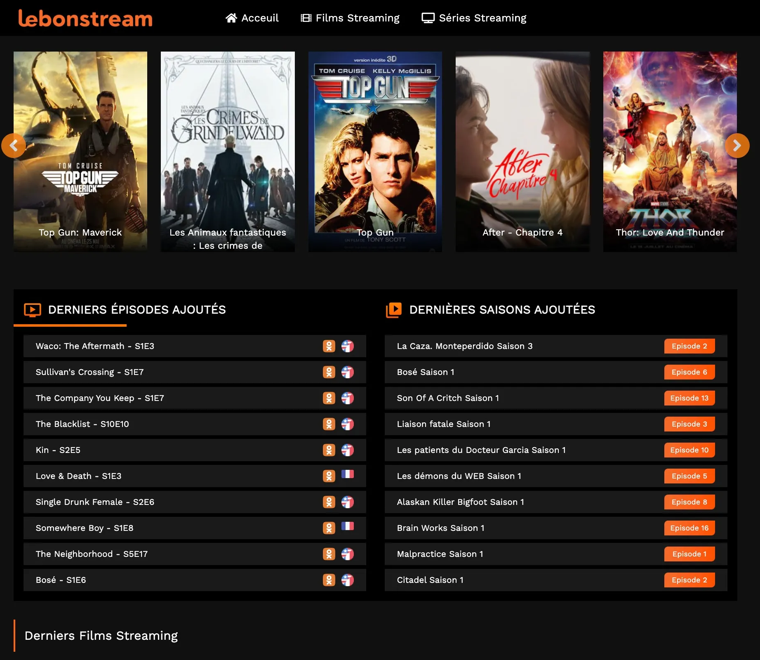Image resolution: width=760 pixels, height=660 pixels.
Task: Click US flag icon for The Blacklist
Action: click(348, 424)
